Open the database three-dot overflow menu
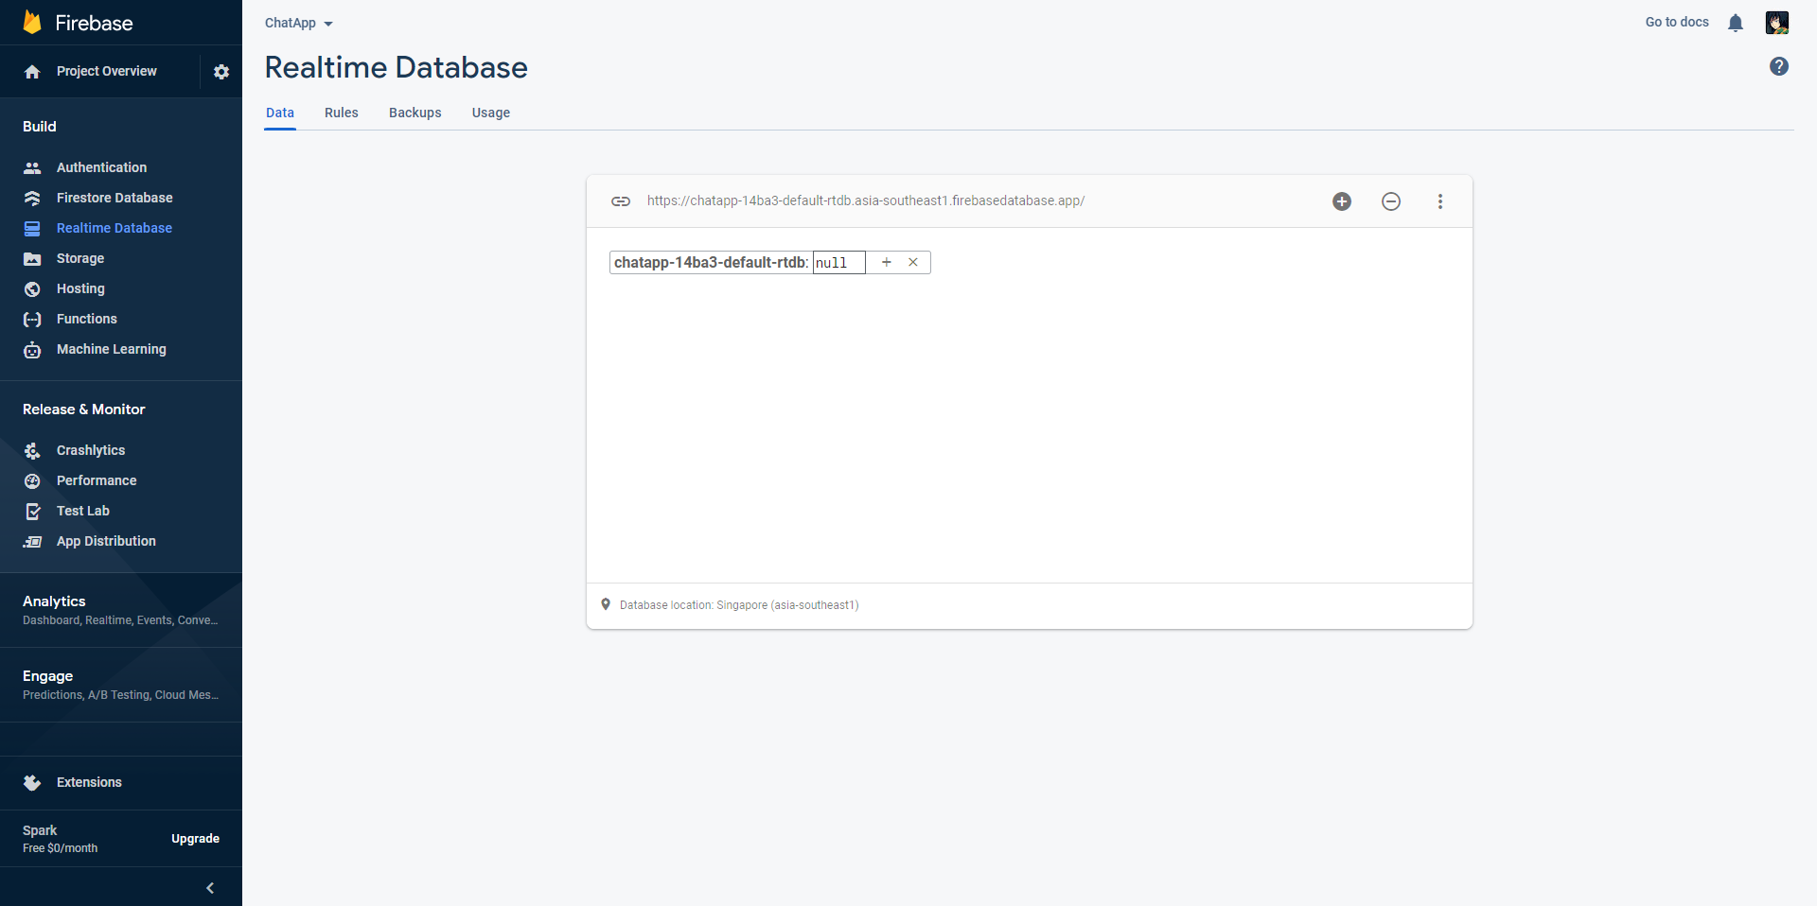1817x906 pixels. click(x=1440, y=201)
